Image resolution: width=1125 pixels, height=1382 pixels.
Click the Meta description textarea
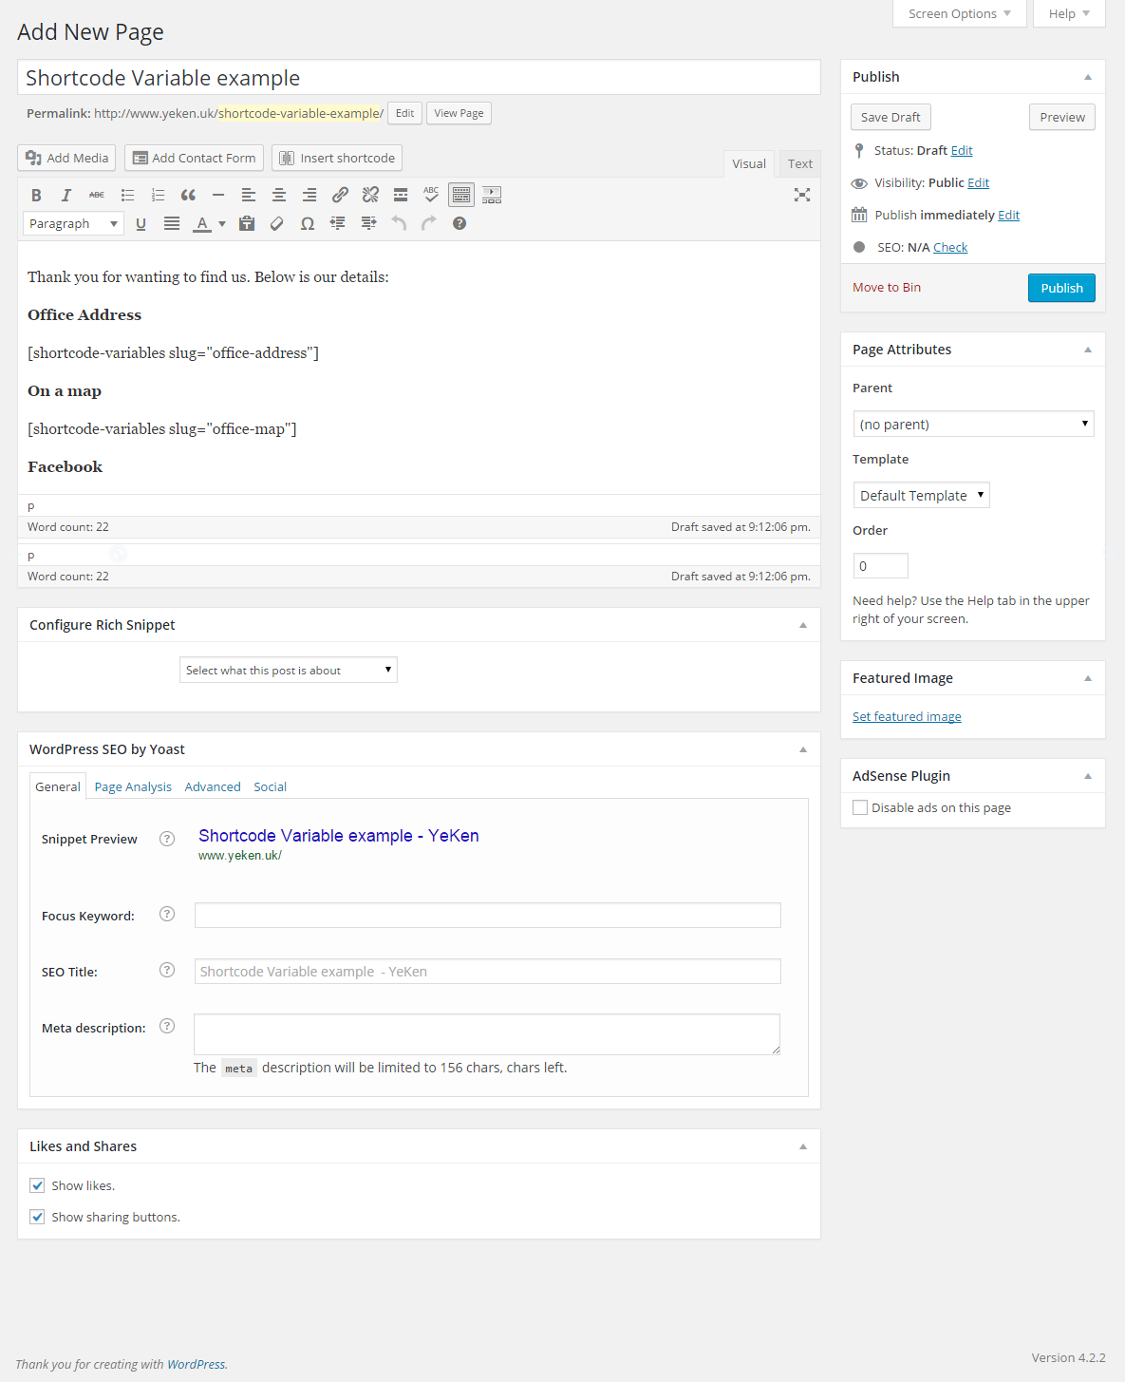click(x=487, y=1033)
